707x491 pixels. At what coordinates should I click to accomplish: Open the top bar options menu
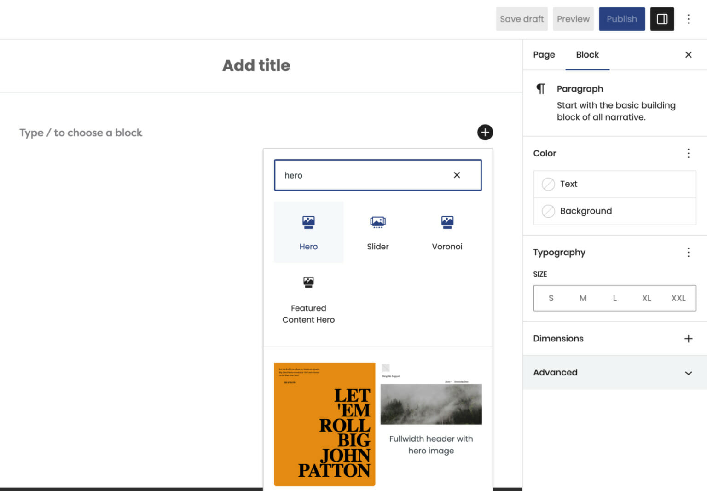688,19
